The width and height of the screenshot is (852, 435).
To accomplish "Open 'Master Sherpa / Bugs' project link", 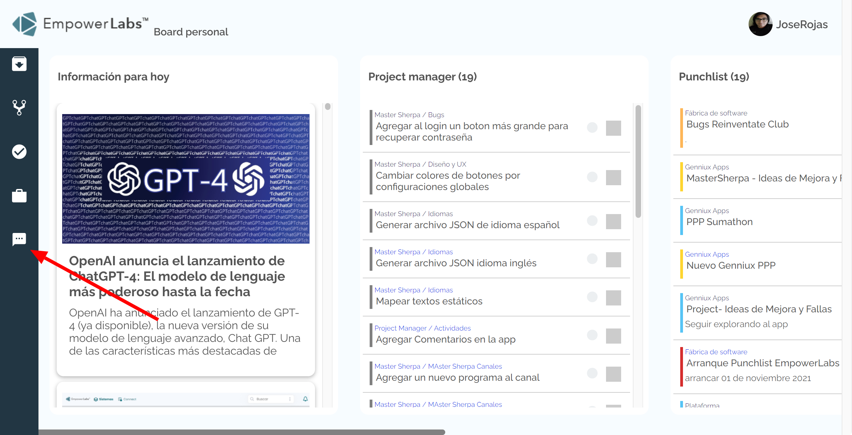I will tap(409, 115).
